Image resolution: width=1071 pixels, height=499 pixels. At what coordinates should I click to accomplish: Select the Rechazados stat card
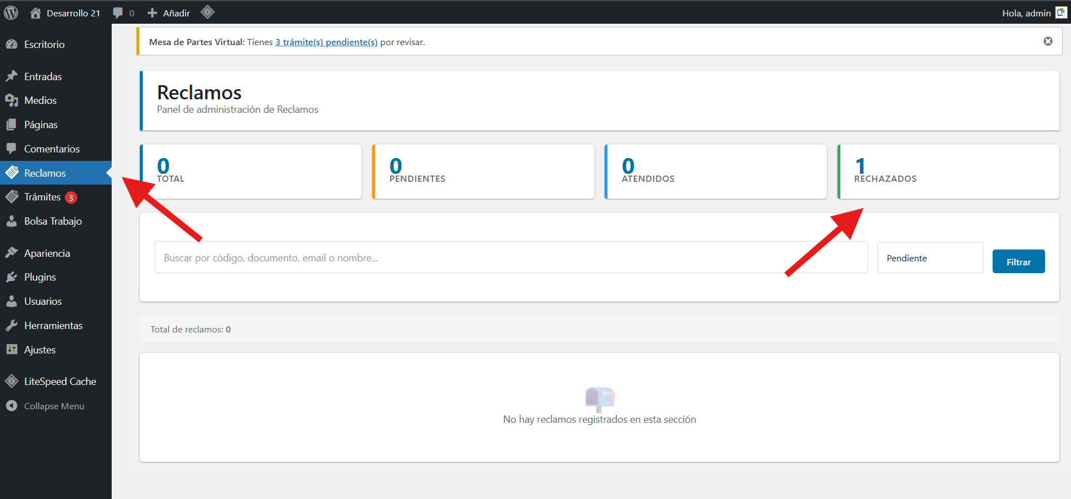coord(947,172)
